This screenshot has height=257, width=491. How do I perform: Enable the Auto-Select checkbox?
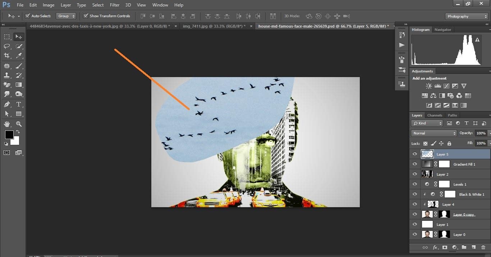[28, 16]
